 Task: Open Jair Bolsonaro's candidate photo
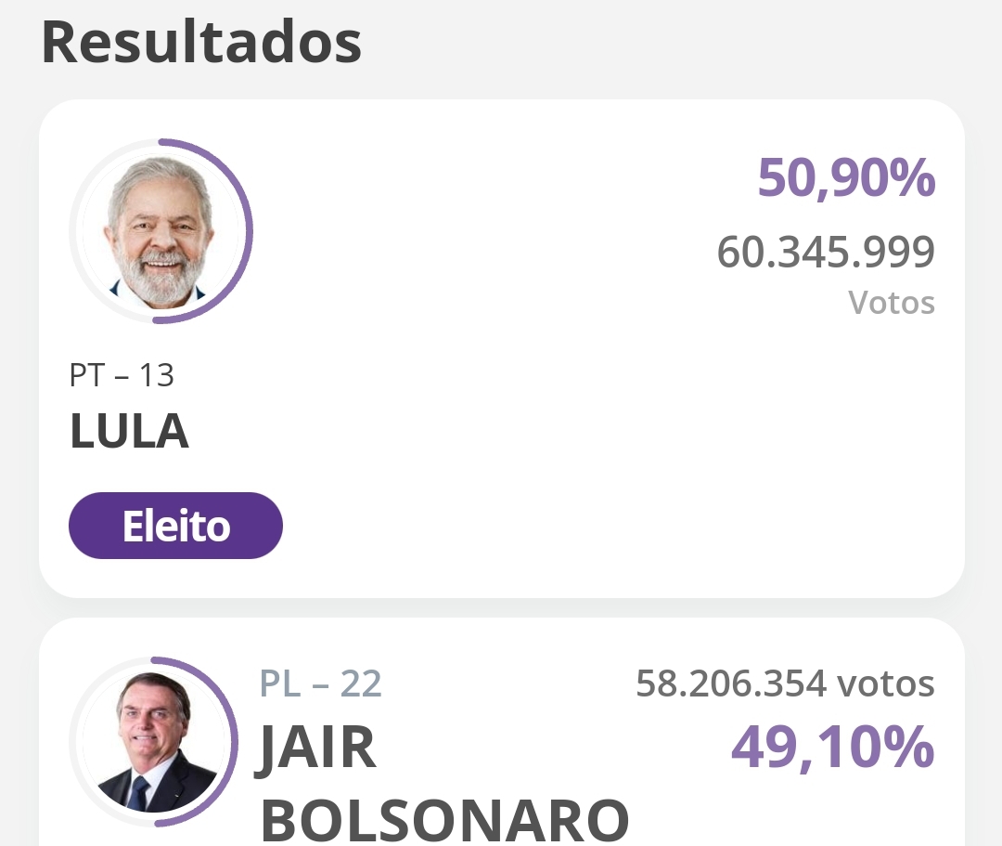pyautogui.click(x=153, y=742)
